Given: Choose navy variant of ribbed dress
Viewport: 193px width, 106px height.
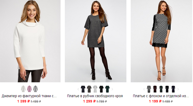Looking at the screenshot, I should pyautogui.click(x=83, y=89).
